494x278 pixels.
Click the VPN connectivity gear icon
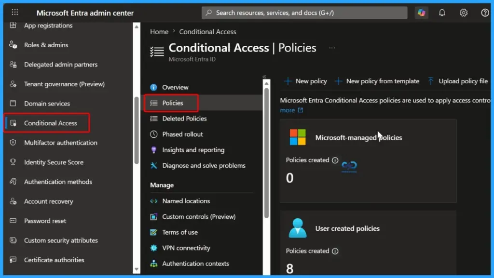click(x=153, y=248)
